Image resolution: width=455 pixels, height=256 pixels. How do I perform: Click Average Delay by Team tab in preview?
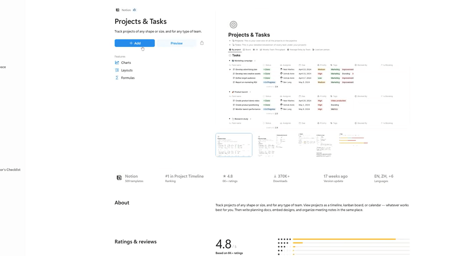click(x=299, y=50)
